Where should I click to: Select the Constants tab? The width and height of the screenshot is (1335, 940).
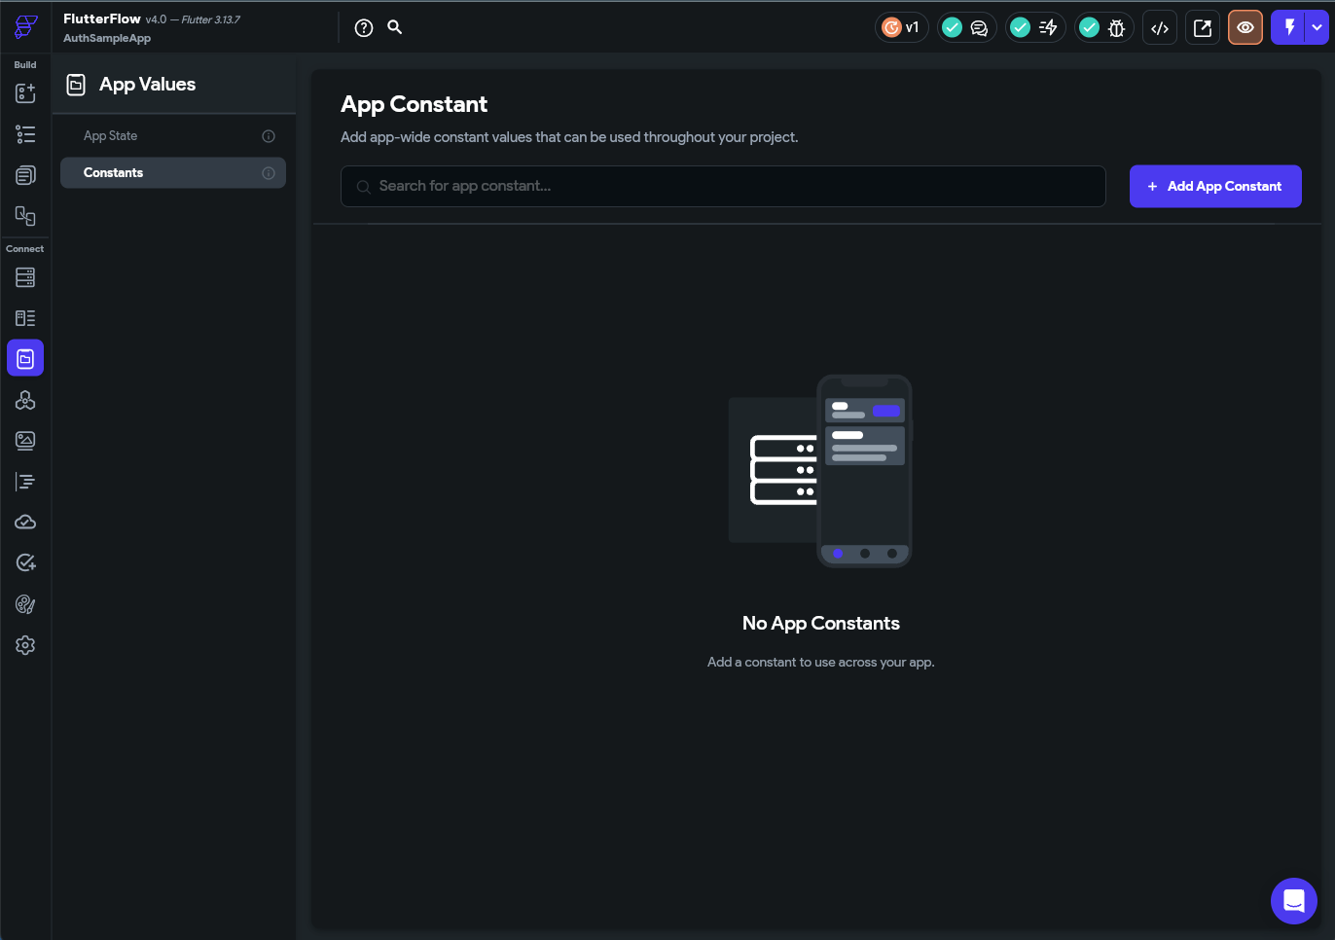pyautogui.click(x=173, y=173)
